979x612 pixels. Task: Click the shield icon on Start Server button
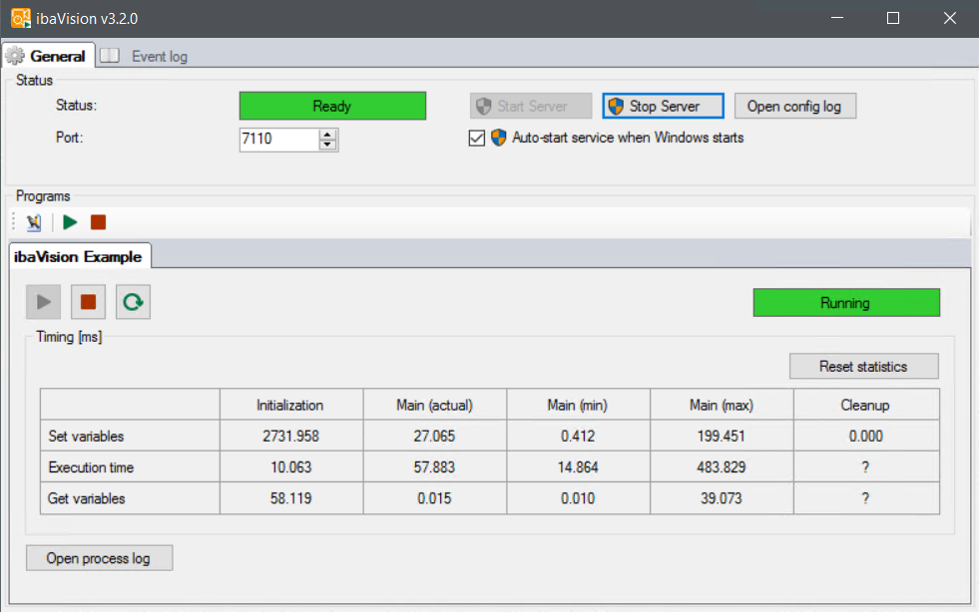(484, 106)
